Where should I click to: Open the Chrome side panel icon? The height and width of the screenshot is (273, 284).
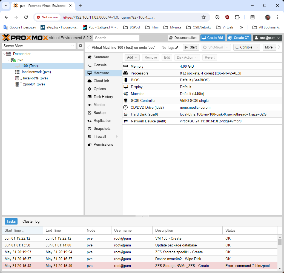(x=252, y=17)
